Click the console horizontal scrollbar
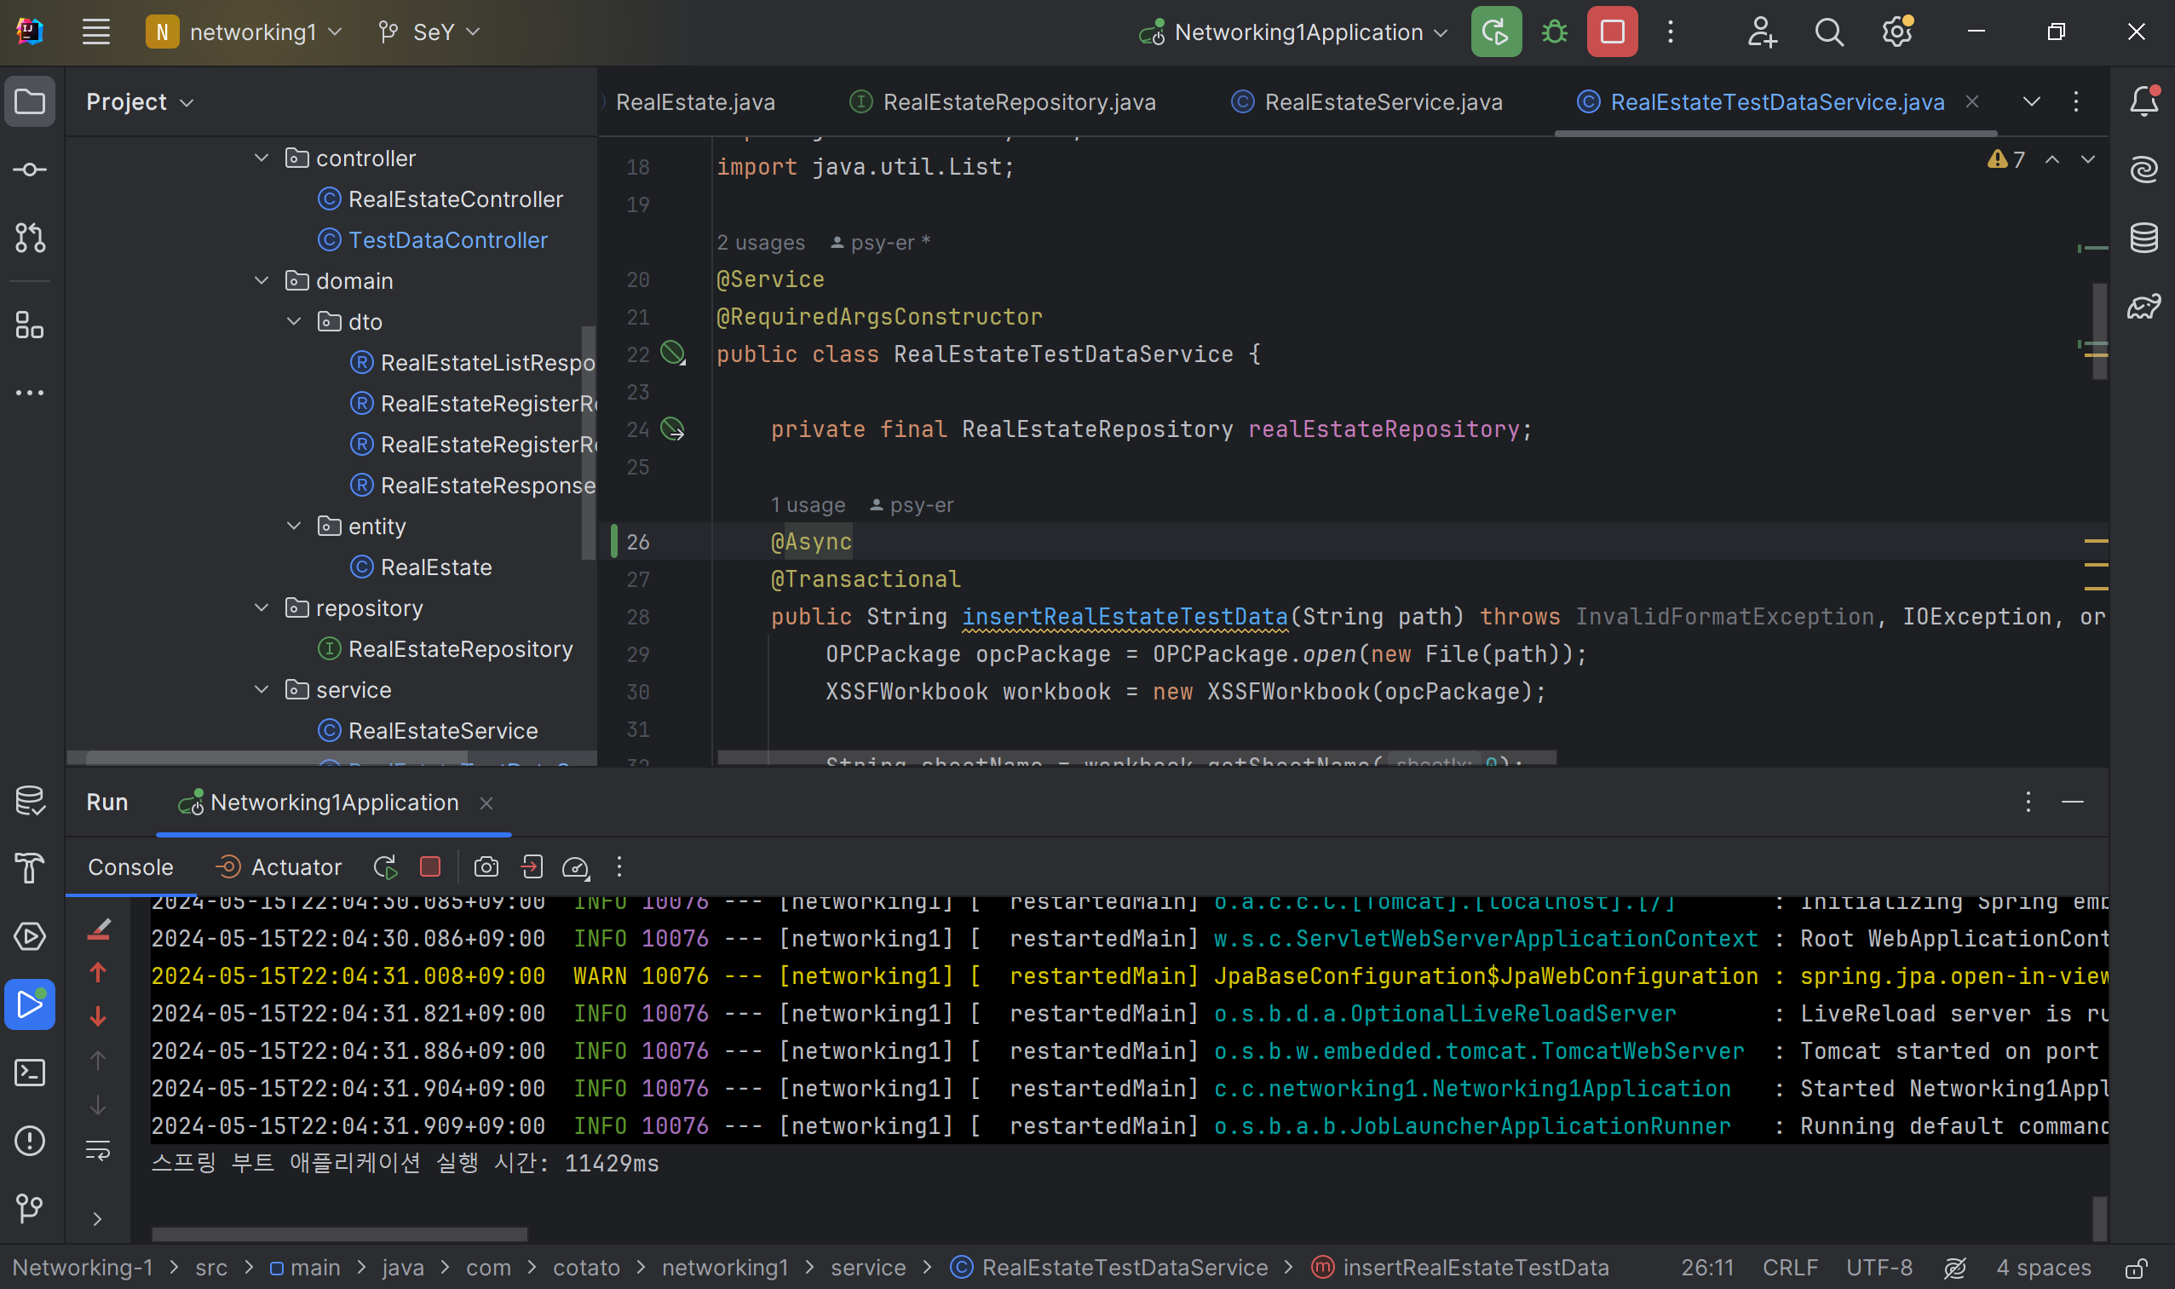2175x1289 pixels. 339,1234
